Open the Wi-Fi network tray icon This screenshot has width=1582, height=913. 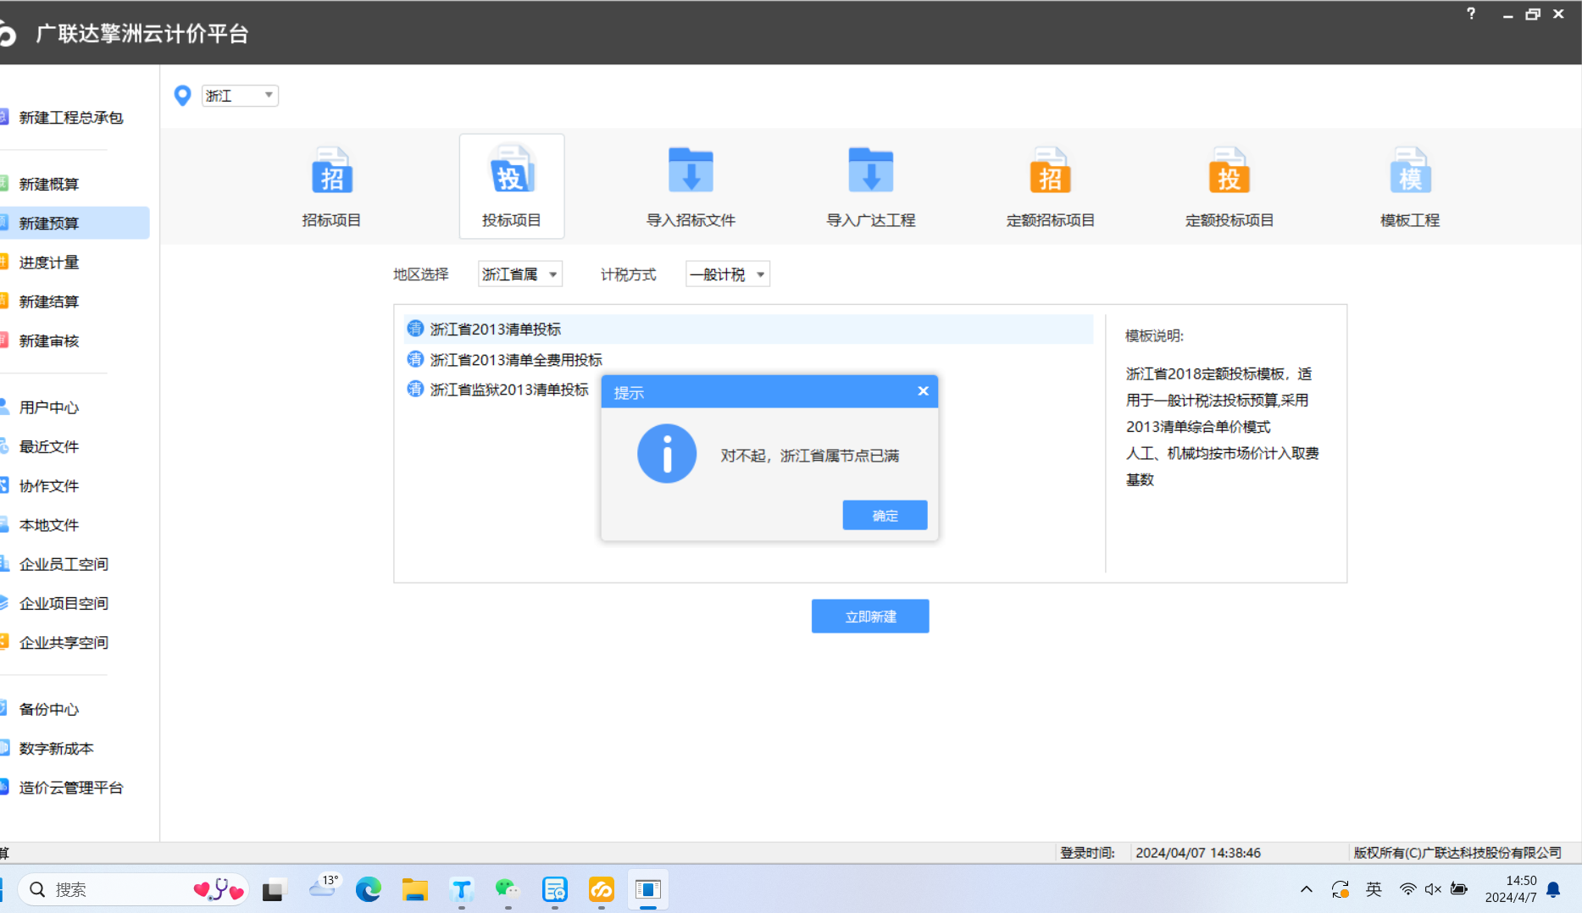pos(1407,889)
